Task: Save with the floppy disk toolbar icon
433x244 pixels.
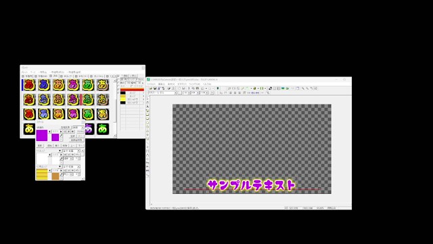Action: (x=155, y=88)
